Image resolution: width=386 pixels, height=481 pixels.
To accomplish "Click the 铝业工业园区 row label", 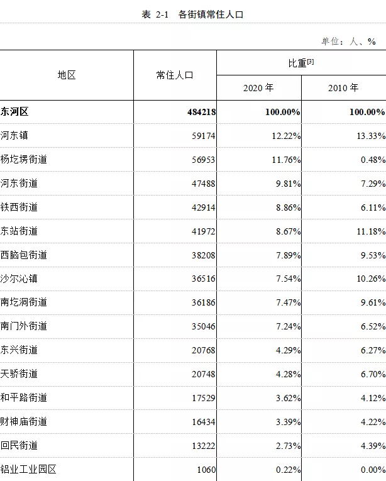I will pos(28,469).
